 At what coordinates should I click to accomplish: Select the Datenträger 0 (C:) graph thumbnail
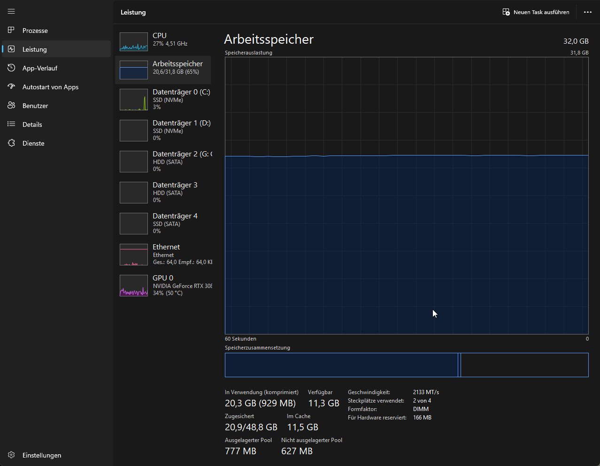(x=134, y=100)
